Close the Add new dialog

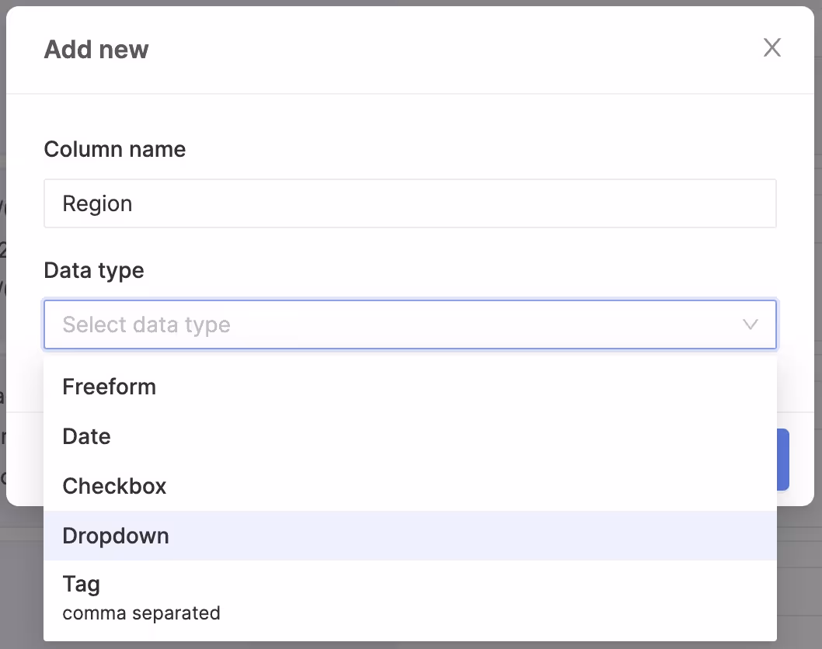click(771, 48)
